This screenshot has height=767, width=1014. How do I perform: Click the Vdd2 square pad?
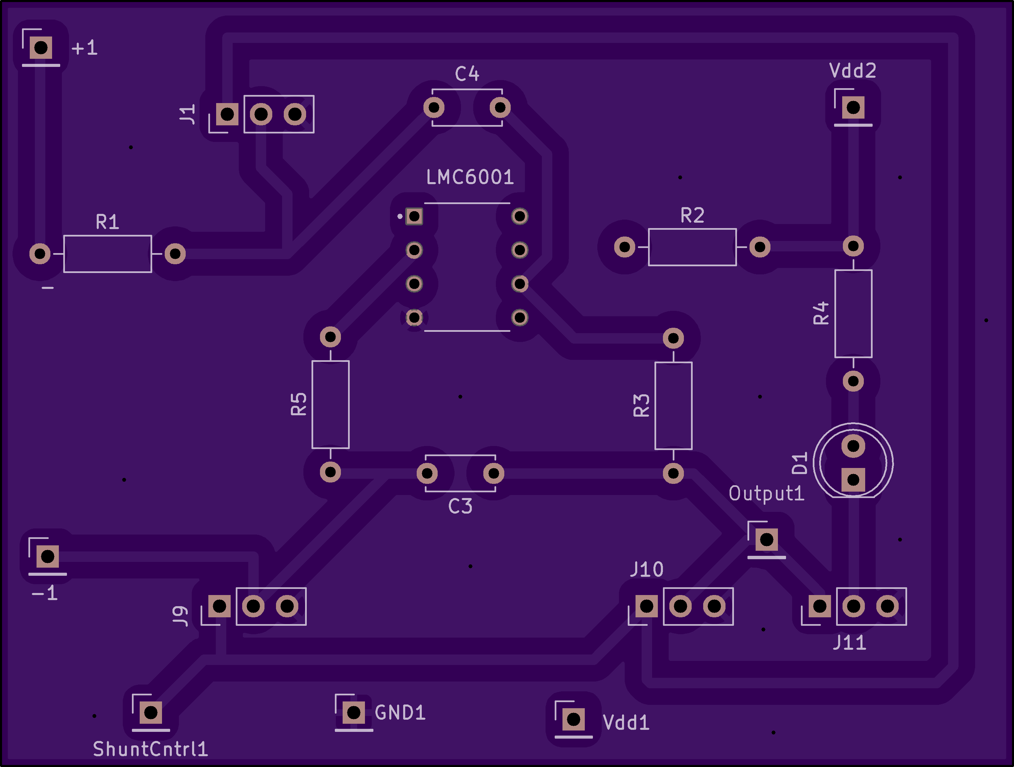(853, 107)
